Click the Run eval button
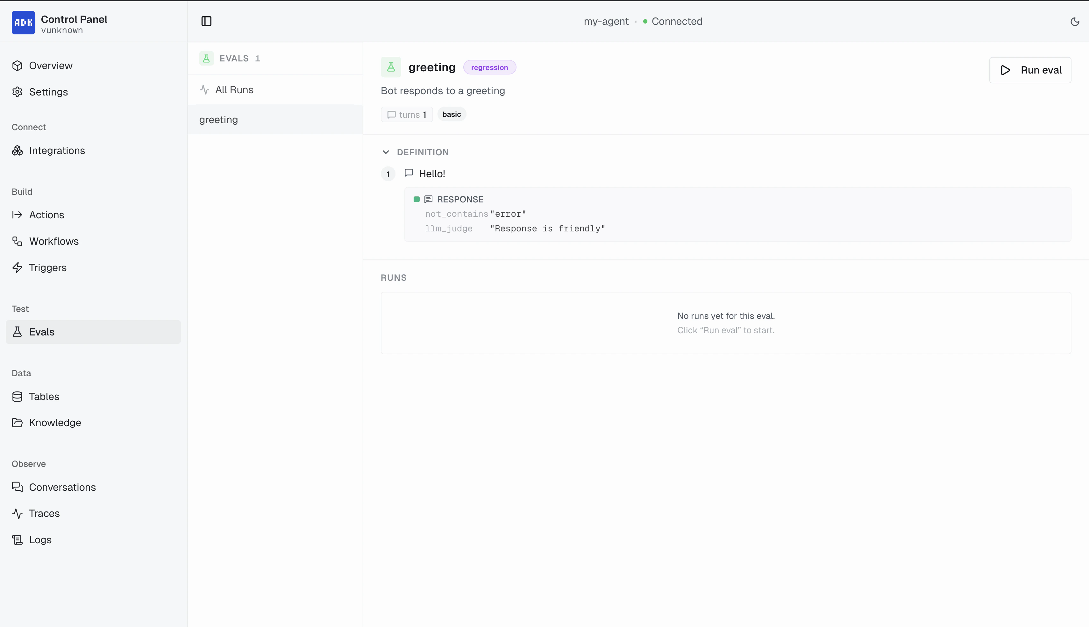Screen dimensions: 1089x627 (x=1030, y=70)
